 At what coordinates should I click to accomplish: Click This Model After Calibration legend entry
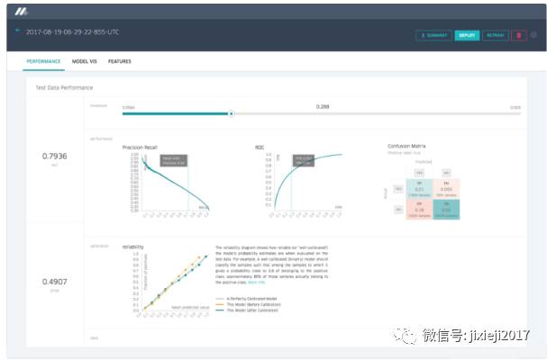247,310
